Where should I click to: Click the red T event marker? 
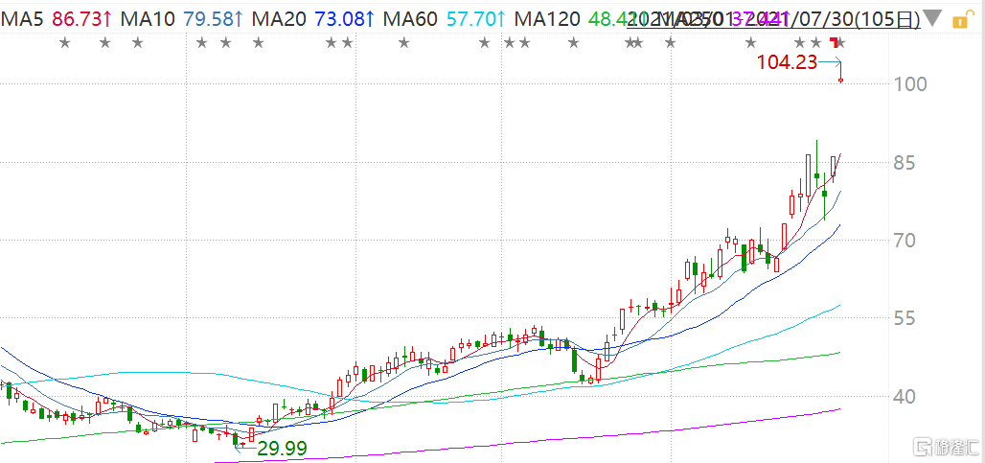(x=835, y=43)
